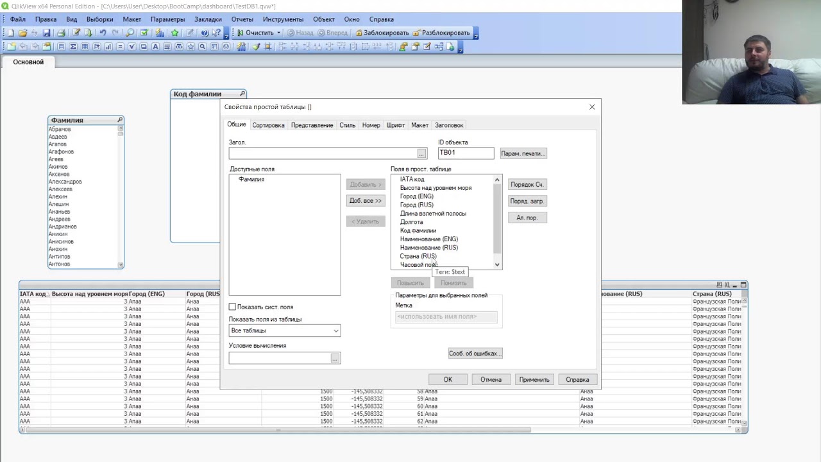This screenshot has width=821, height=462.
Task: Click the Применить button
Action: click(534, 379)
